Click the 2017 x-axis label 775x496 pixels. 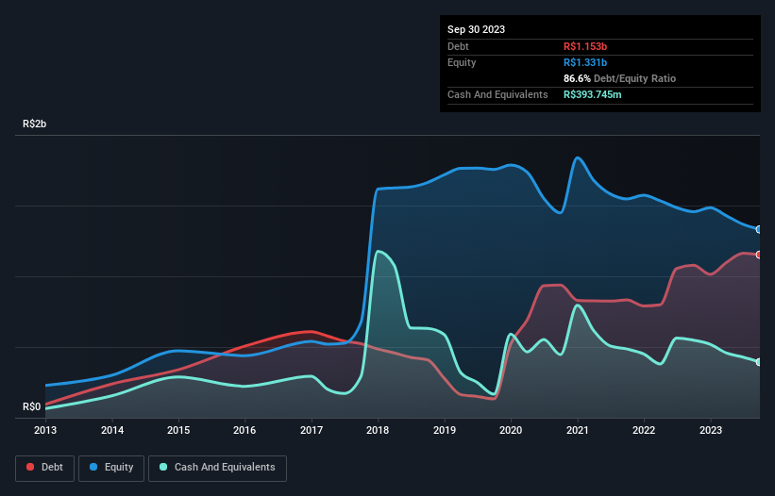312,430
